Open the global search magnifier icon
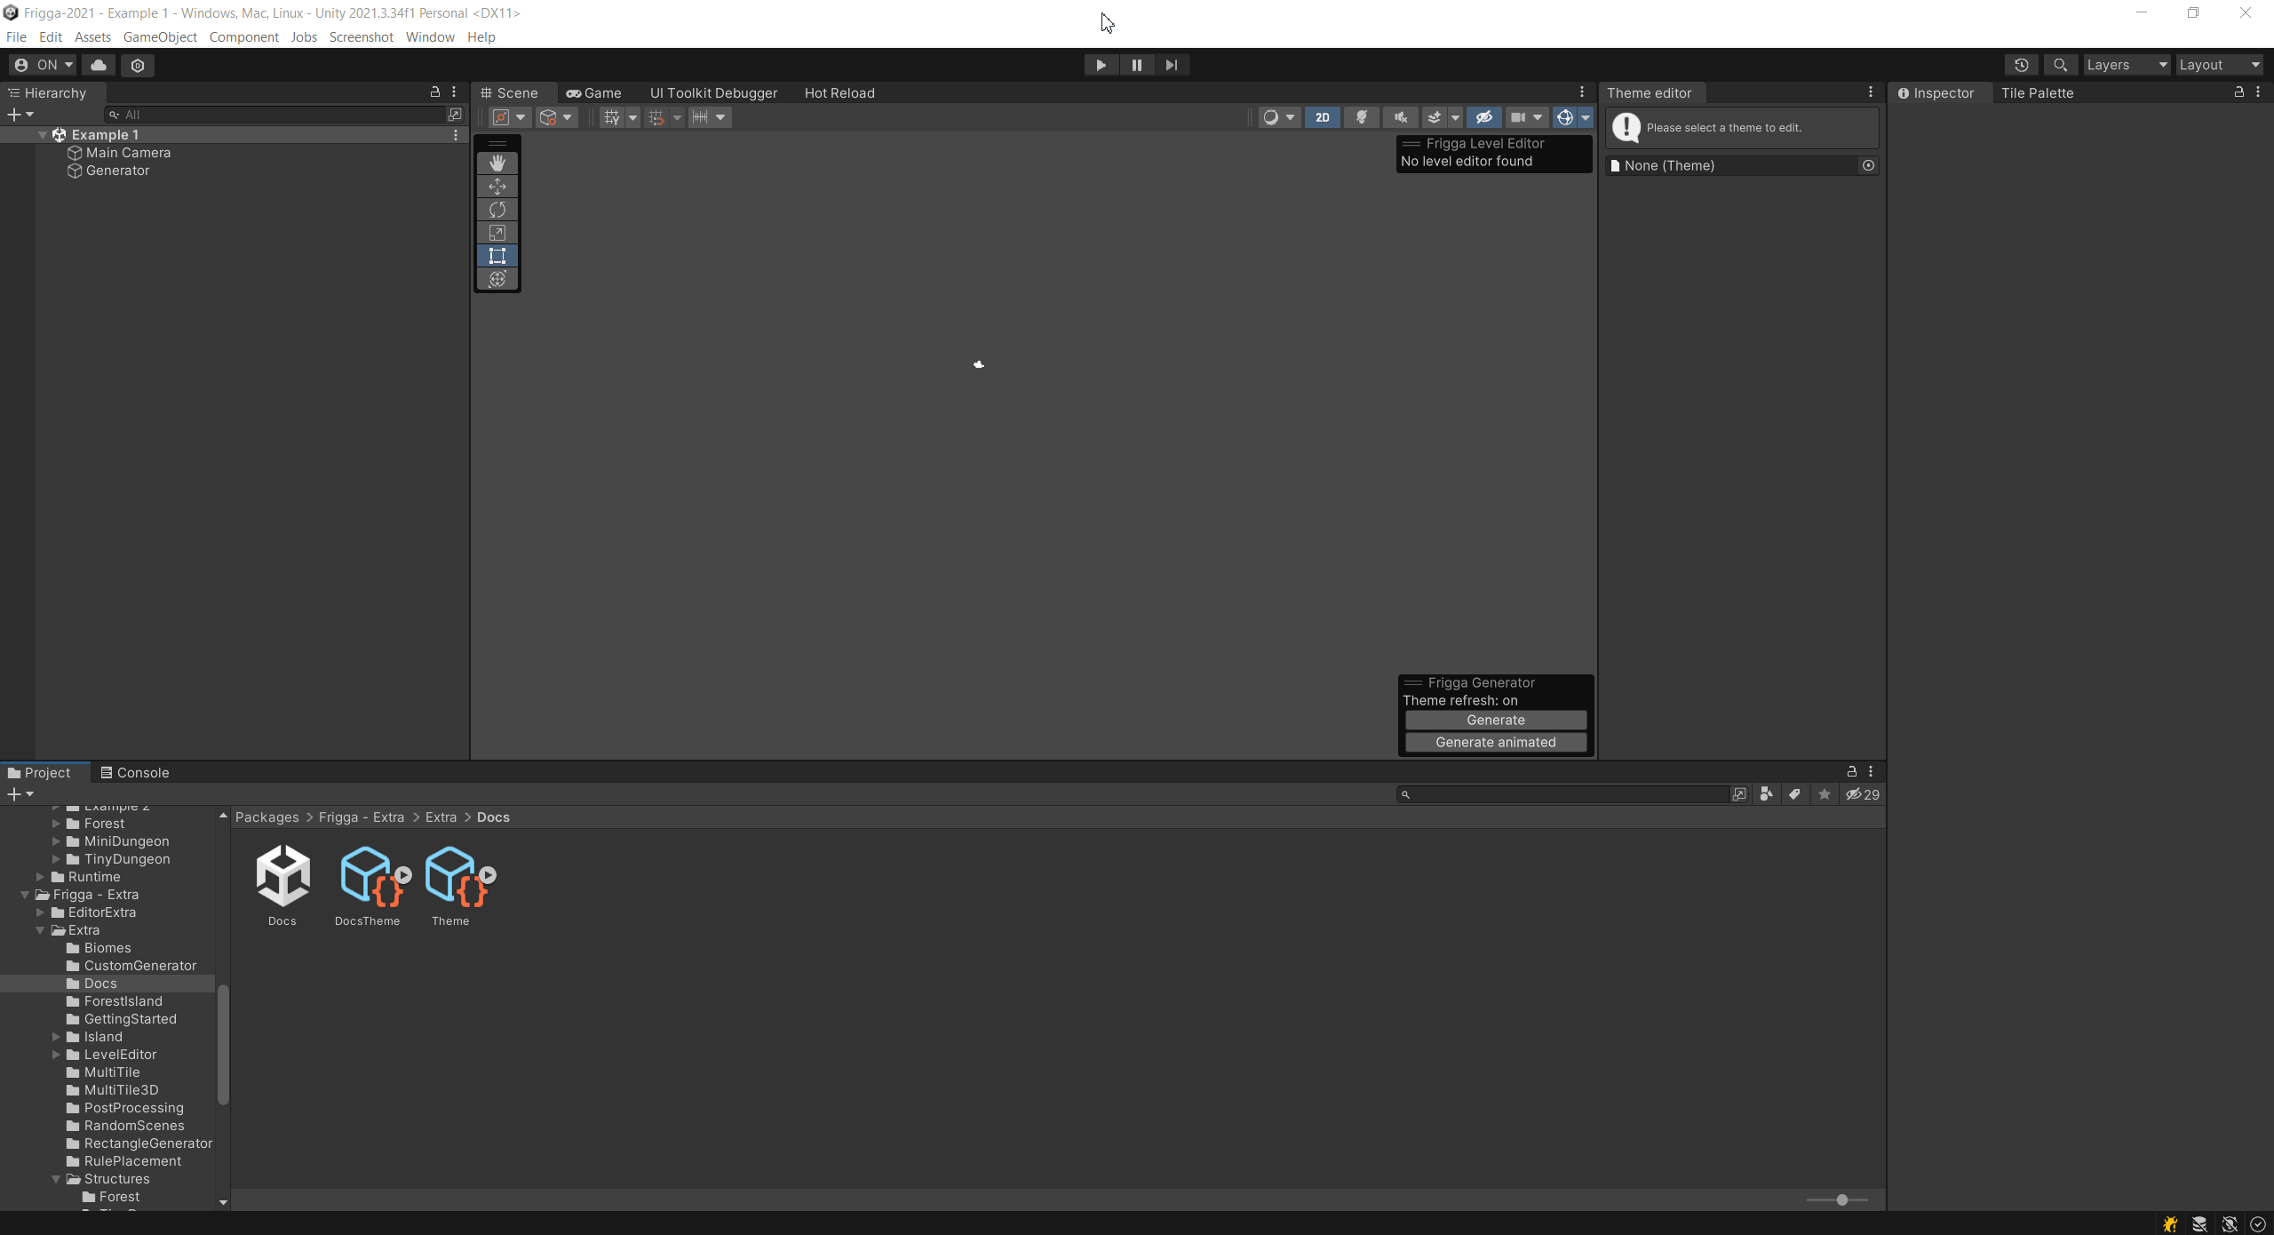2274x1235 pixels. 2060,65
